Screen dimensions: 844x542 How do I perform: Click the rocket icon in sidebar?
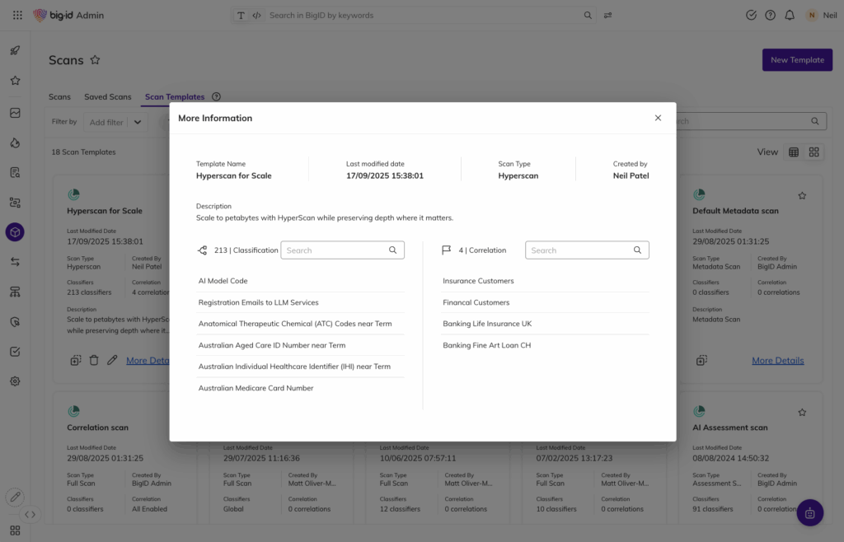click(15, 50)
